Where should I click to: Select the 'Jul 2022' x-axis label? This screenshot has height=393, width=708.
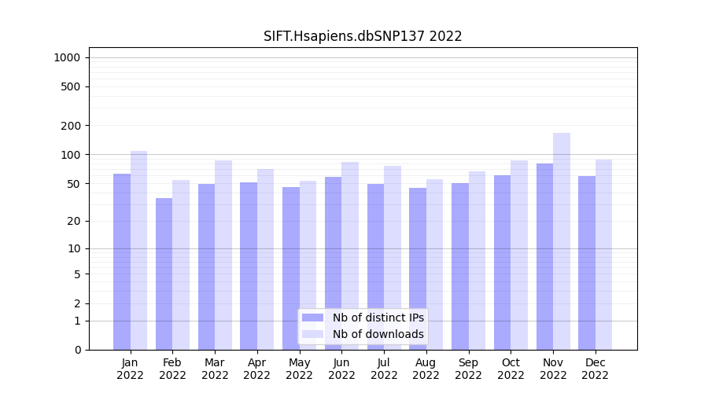[384, 369]
